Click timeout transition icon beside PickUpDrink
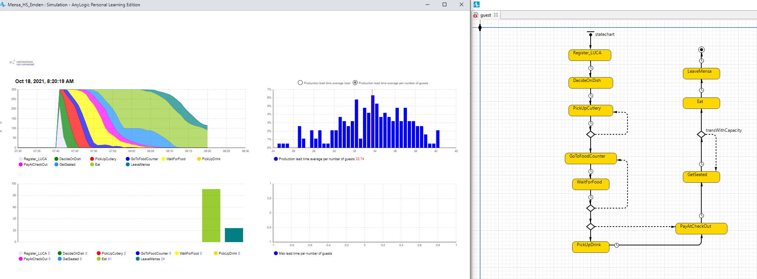757x279 pixels. (x=616, y=245)
